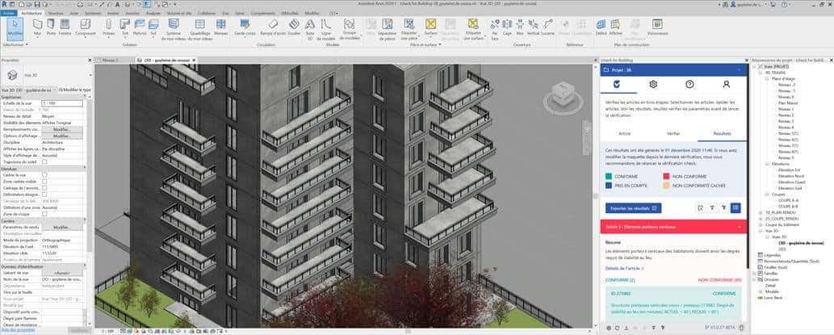Open the Fichier menu

9,12
